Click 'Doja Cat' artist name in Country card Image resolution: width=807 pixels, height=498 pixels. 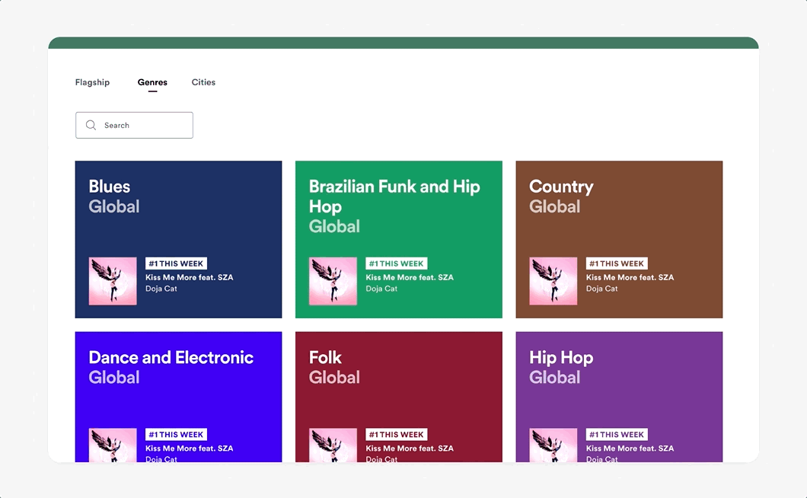pyautogui.click(x=601, y=289)
